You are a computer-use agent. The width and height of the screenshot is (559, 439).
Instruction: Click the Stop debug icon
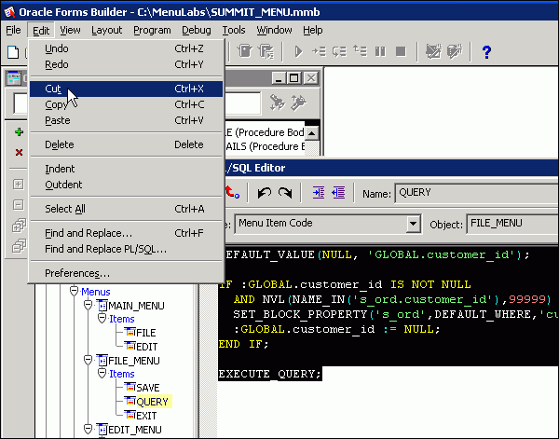(x=401, y=51)
